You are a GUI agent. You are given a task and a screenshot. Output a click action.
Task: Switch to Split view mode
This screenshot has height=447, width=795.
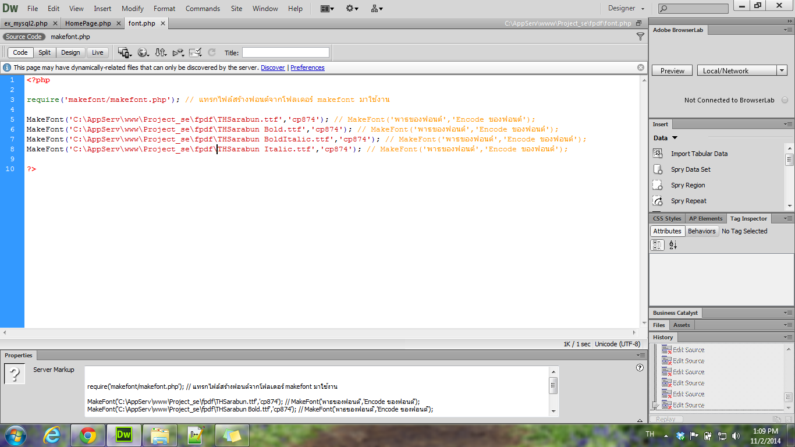click(x=44, y=52)
